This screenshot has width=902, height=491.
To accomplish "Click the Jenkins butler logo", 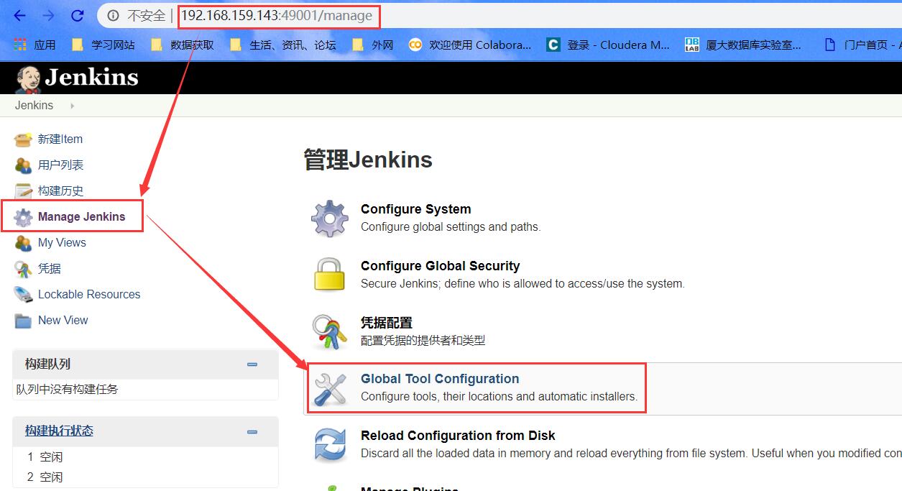I will 28,79.
